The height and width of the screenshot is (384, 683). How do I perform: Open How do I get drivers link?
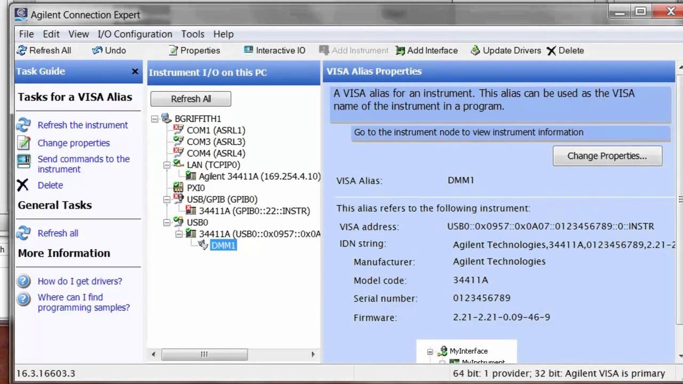pyautogui.click(x=80, y=281)
